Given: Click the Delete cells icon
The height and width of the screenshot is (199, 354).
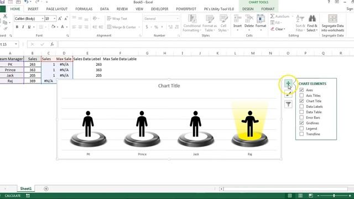Looking at the screenshot, I should (249, 19).
